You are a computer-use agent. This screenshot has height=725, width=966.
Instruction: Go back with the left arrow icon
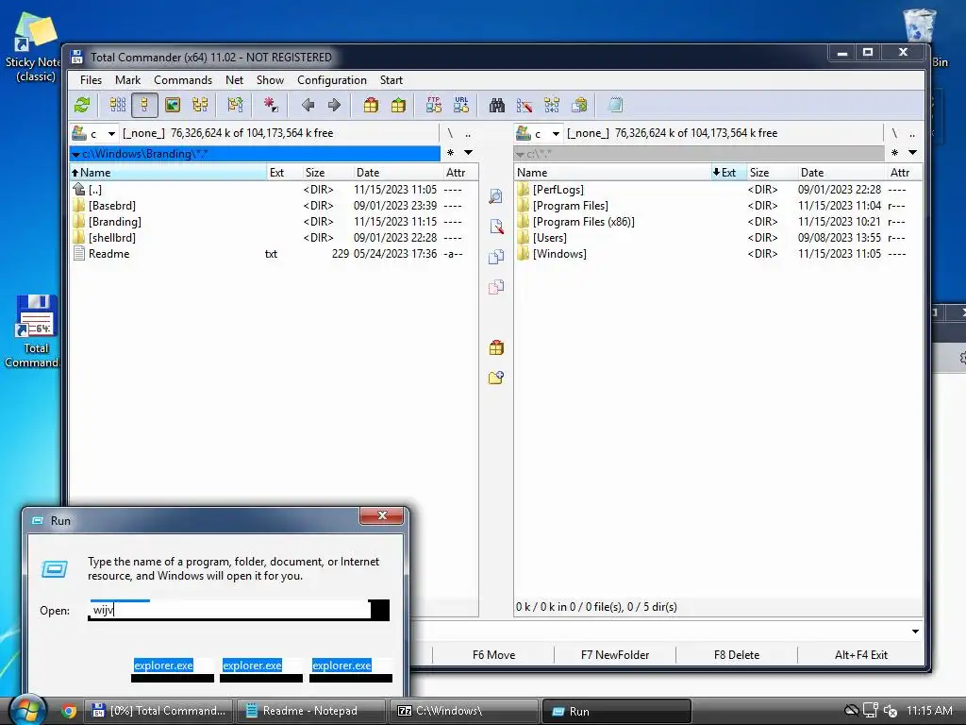pos(308,105)
